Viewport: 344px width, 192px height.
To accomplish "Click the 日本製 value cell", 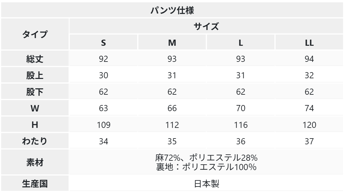I will point(206,184).
